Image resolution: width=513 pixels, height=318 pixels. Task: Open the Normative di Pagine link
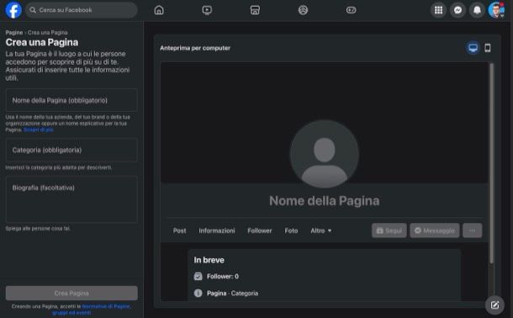[x=106, y=306]
